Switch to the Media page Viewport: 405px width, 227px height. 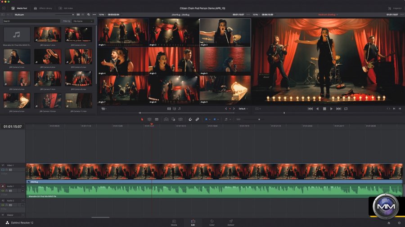[x=174, y=223]
